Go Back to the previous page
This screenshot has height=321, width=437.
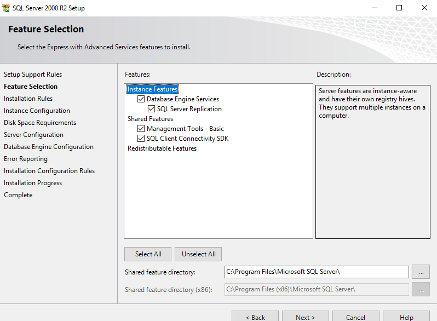pos(255,317)
